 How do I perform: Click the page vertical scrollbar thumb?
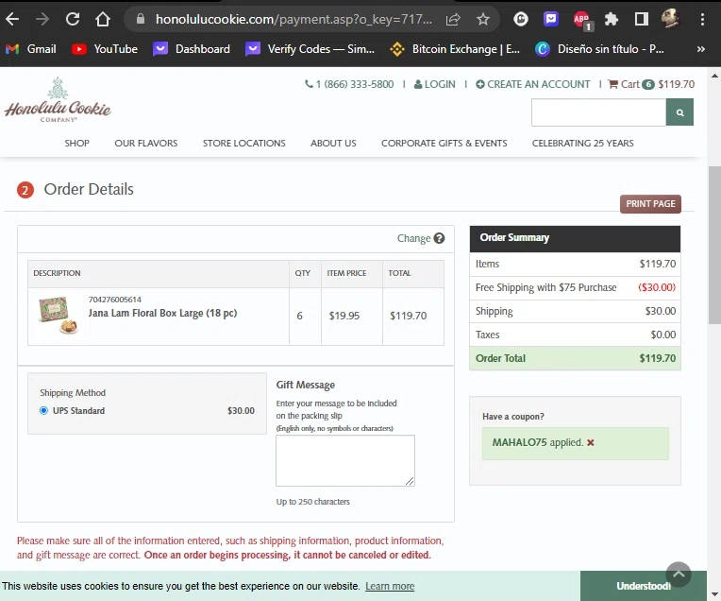(714, 246)
